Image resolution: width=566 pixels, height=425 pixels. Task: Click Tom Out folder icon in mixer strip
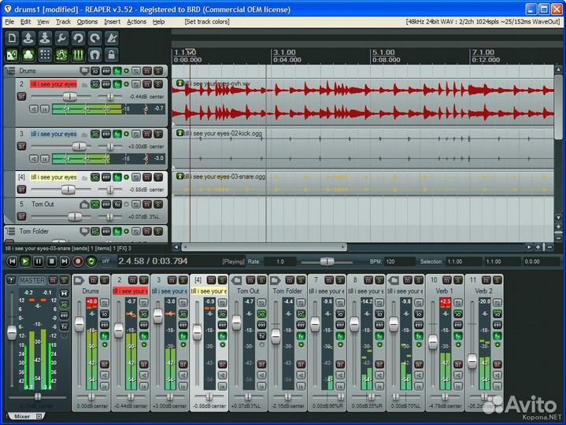(236, 280)
